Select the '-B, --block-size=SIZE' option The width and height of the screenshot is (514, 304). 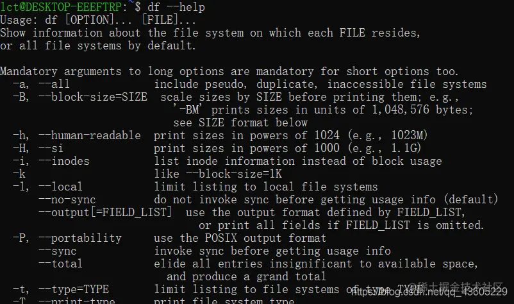click(x=80, y=97)
